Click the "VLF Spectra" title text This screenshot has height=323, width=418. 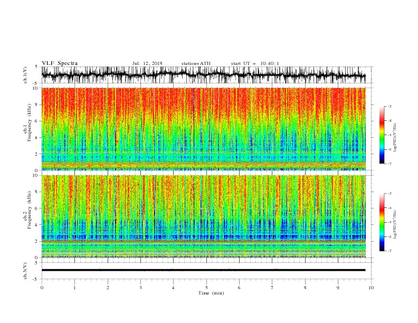(x=60, y=63)
